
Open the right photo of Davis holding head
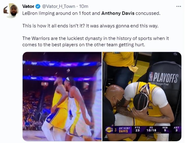point(142,96)
